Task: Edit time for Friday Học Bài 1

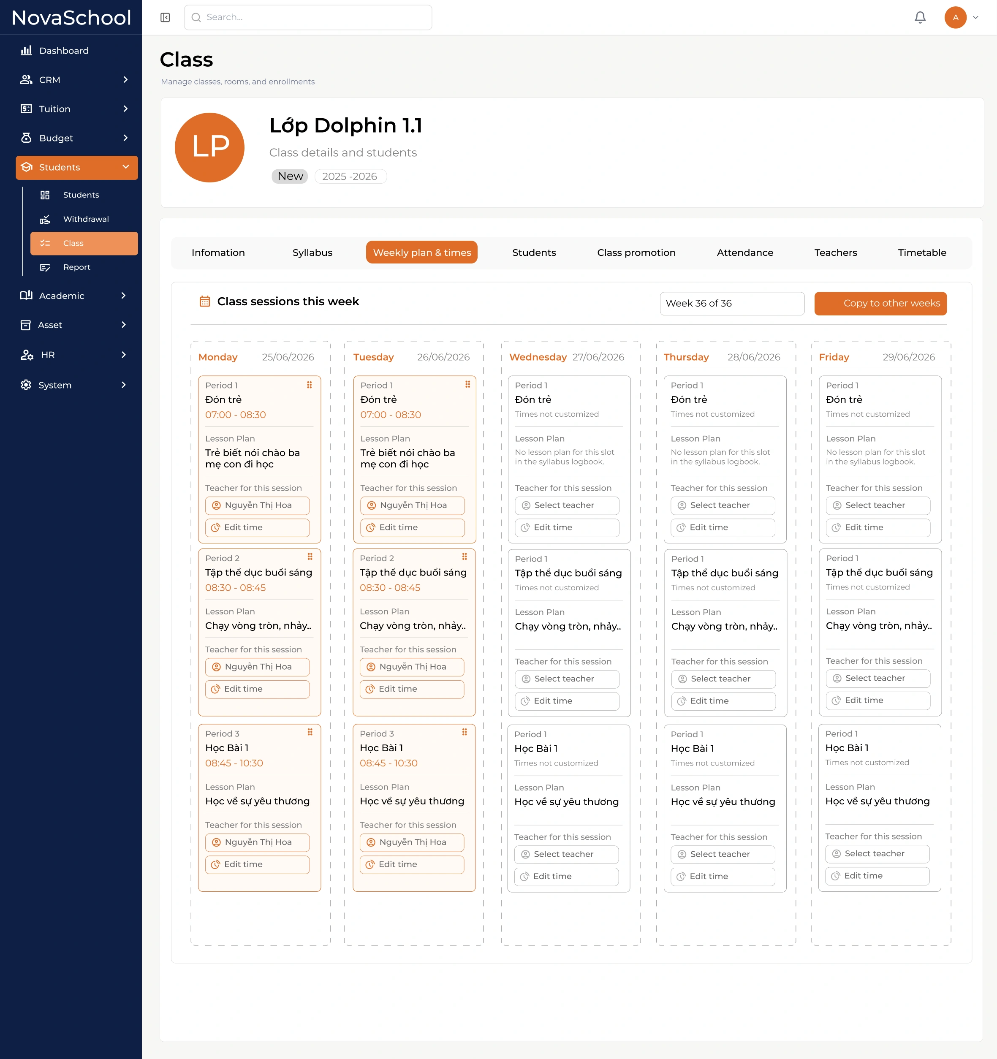Action: [x=877, y=876]
